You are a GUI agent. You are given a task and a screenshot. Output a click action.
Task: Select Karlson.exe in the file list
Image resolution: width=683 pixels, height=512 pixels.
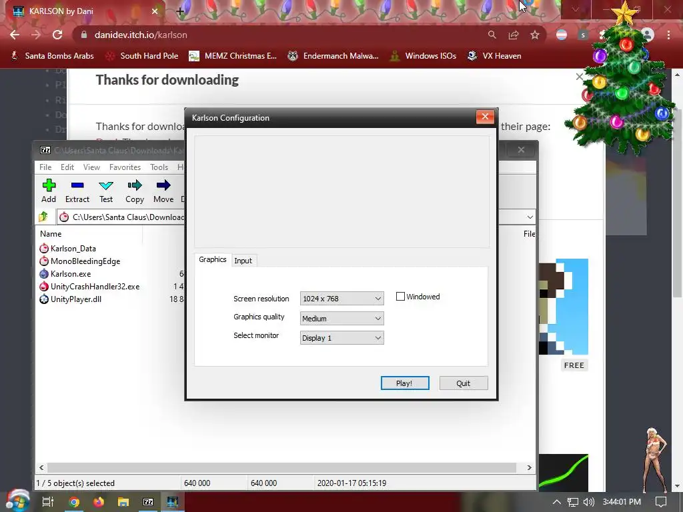65,274
